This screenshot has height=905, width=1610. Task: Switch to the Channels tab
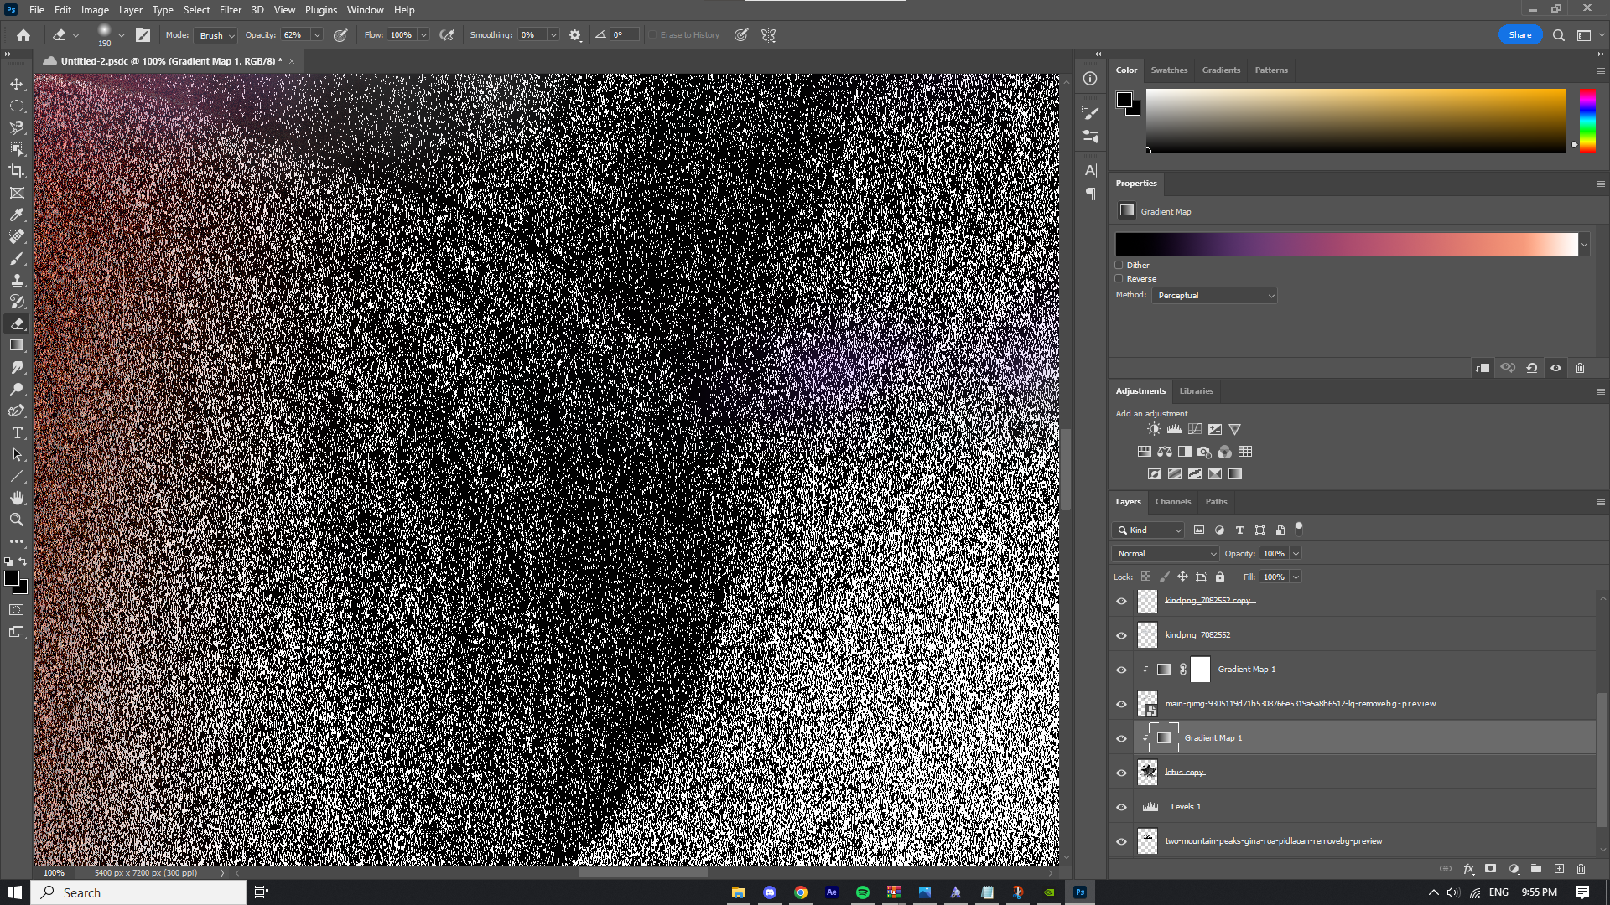click(x=1172, y=501)
